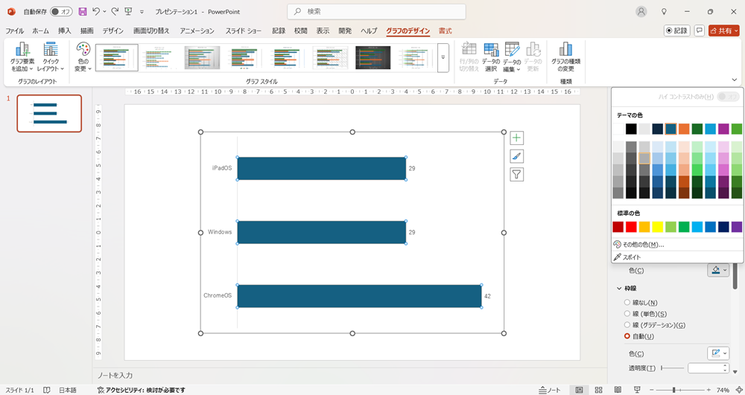Select スポイト eyedropper tool
Screen dimensions: 745x395
[677, 257]
